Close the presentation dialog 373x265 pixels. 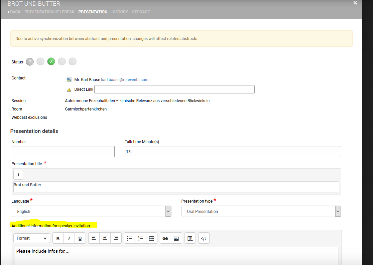tap(355, 3)
